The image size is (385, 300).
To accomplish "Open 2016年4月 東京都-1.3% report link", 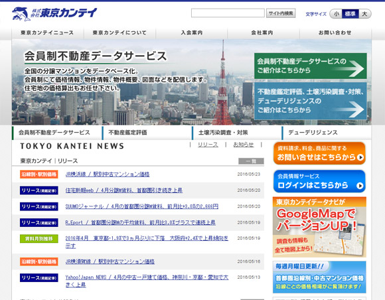I will click(x=147, y=242).
